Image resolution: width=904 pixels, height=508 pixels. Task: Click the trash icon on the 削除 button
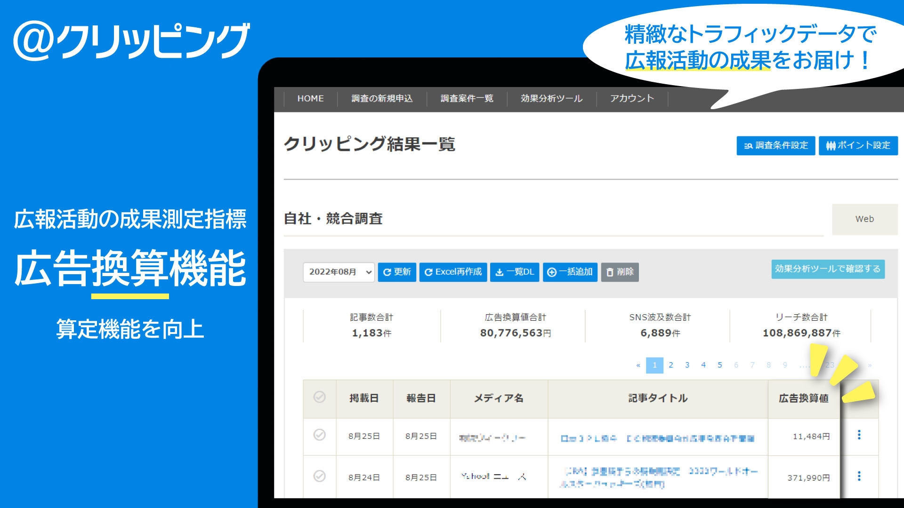pyautogui.click(x=610, y=271)
